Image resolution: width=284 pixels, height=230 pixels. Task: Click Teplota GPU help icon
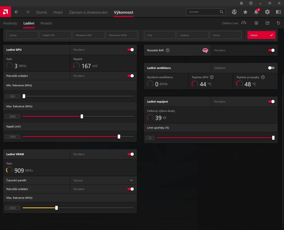point(212,77)
